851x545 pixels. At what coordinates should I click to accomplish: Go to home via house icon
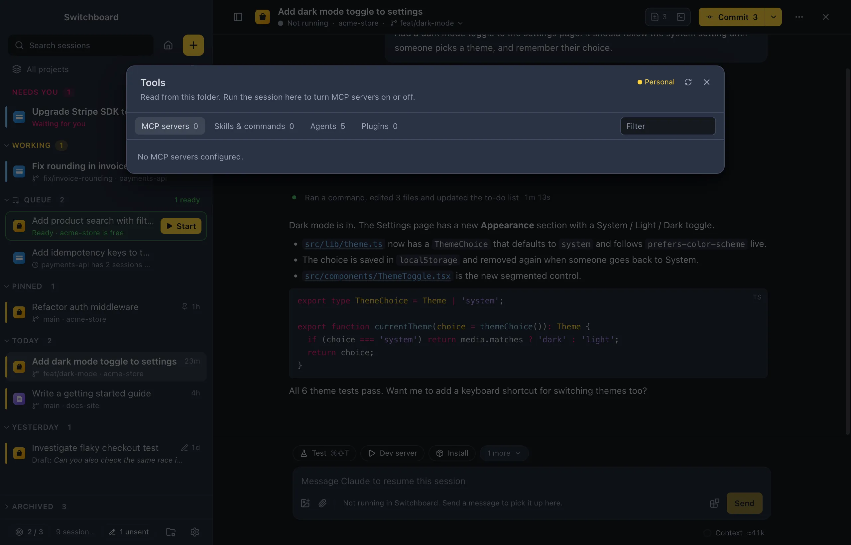pyautogui.click(x=168, y=45)
